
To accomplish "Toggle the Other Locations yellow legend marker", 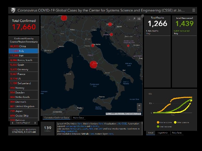I will point(175,122).
